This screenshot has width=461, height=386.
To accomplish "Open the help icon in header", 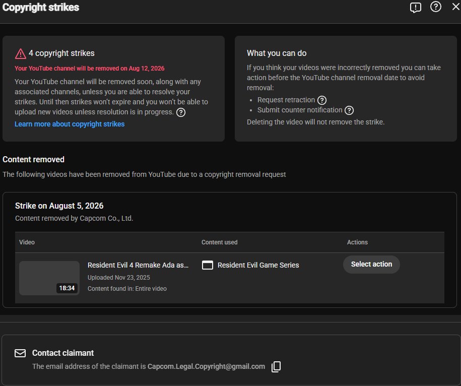I will pos(435,7).
